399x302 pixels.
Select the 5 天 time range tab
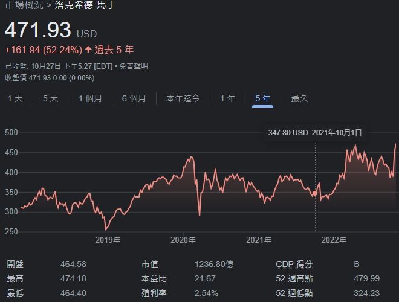pos(50,98)
